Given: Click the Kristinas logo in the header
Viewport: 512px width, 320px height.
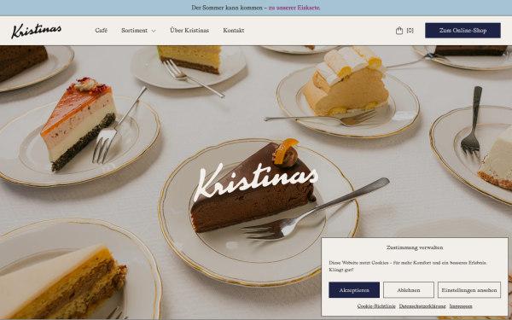Looking at the screenshot, I should (36, 31).
